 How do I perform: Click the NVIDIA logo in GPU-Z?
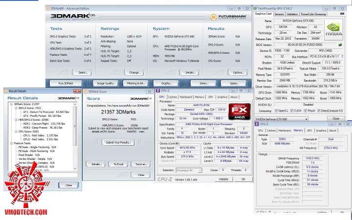pos(333,29)
